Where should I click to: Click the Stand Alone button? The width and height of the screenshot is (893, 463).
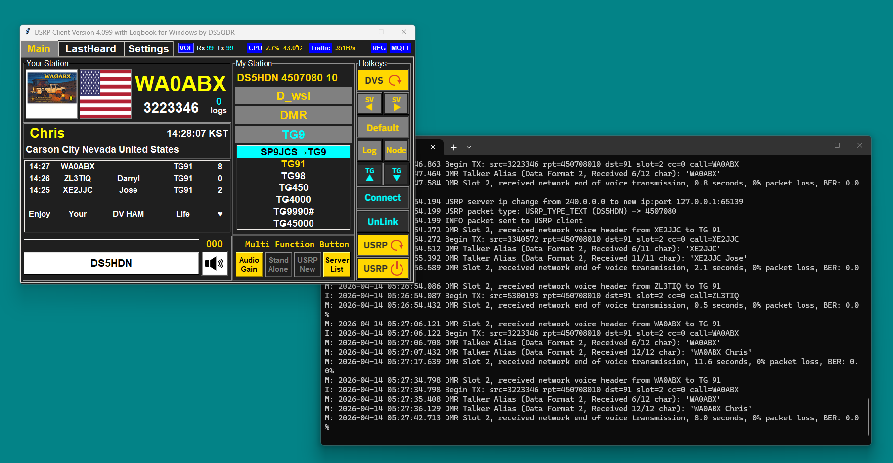[x=278, y=265]
